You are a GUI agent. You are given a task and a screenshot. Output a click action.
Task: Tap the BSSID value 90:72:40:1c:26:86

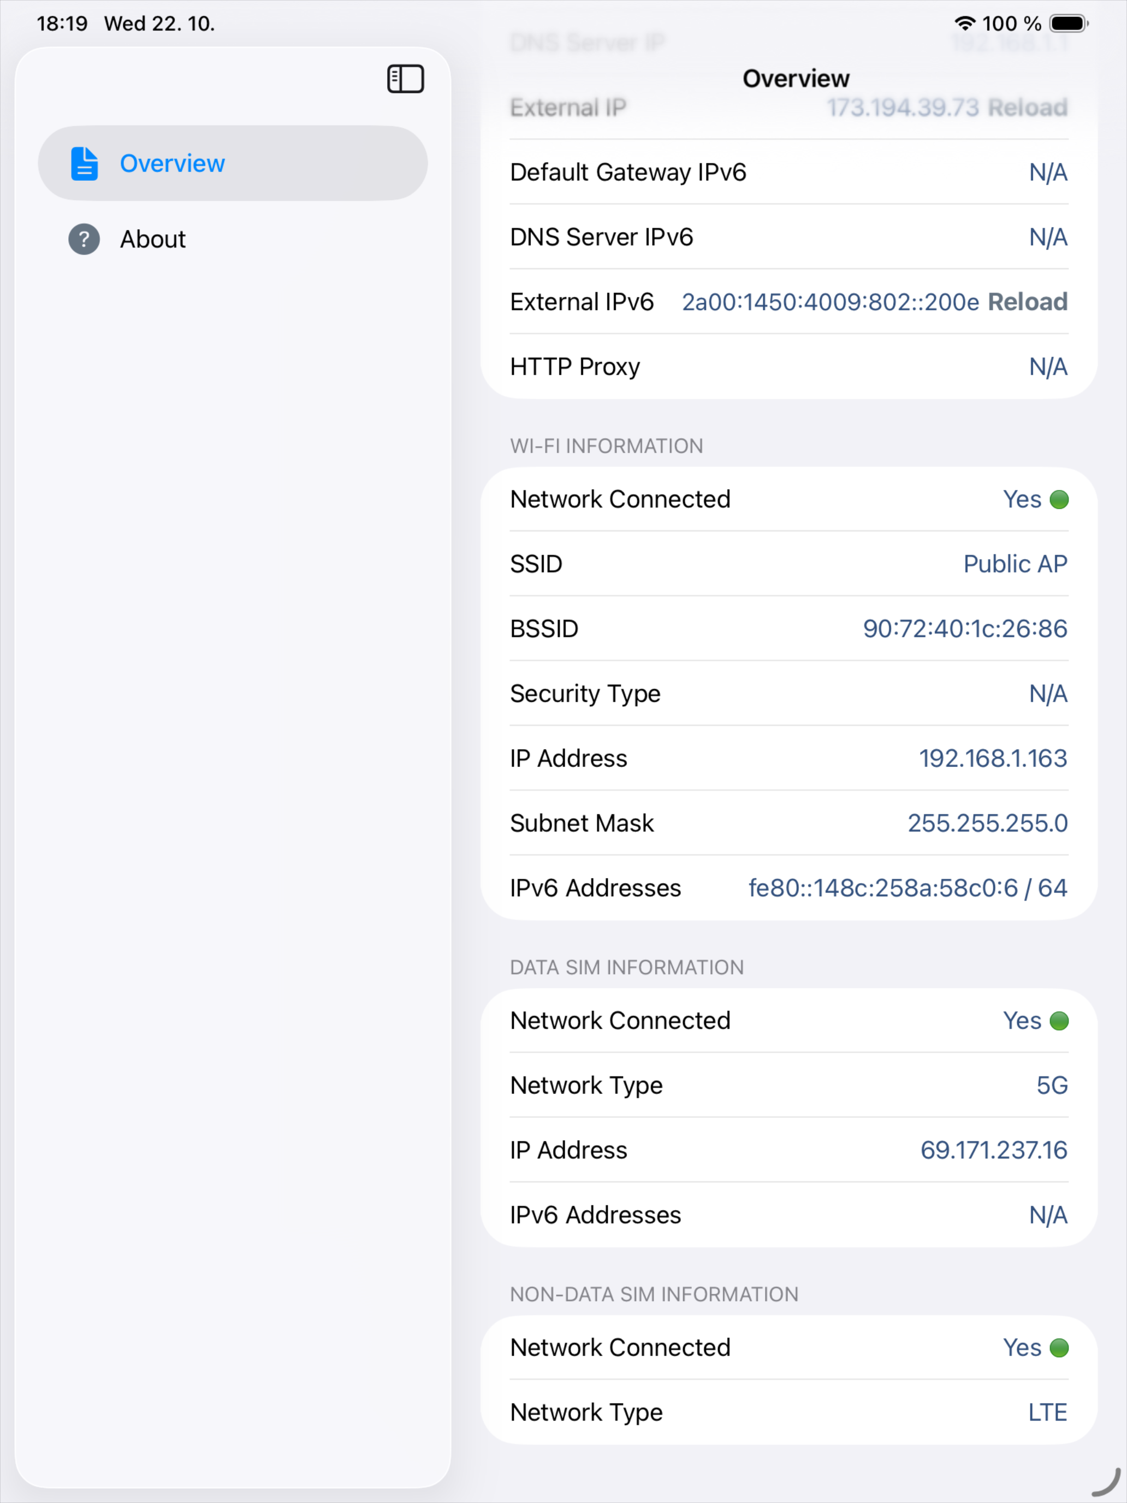tap(965, 629)
